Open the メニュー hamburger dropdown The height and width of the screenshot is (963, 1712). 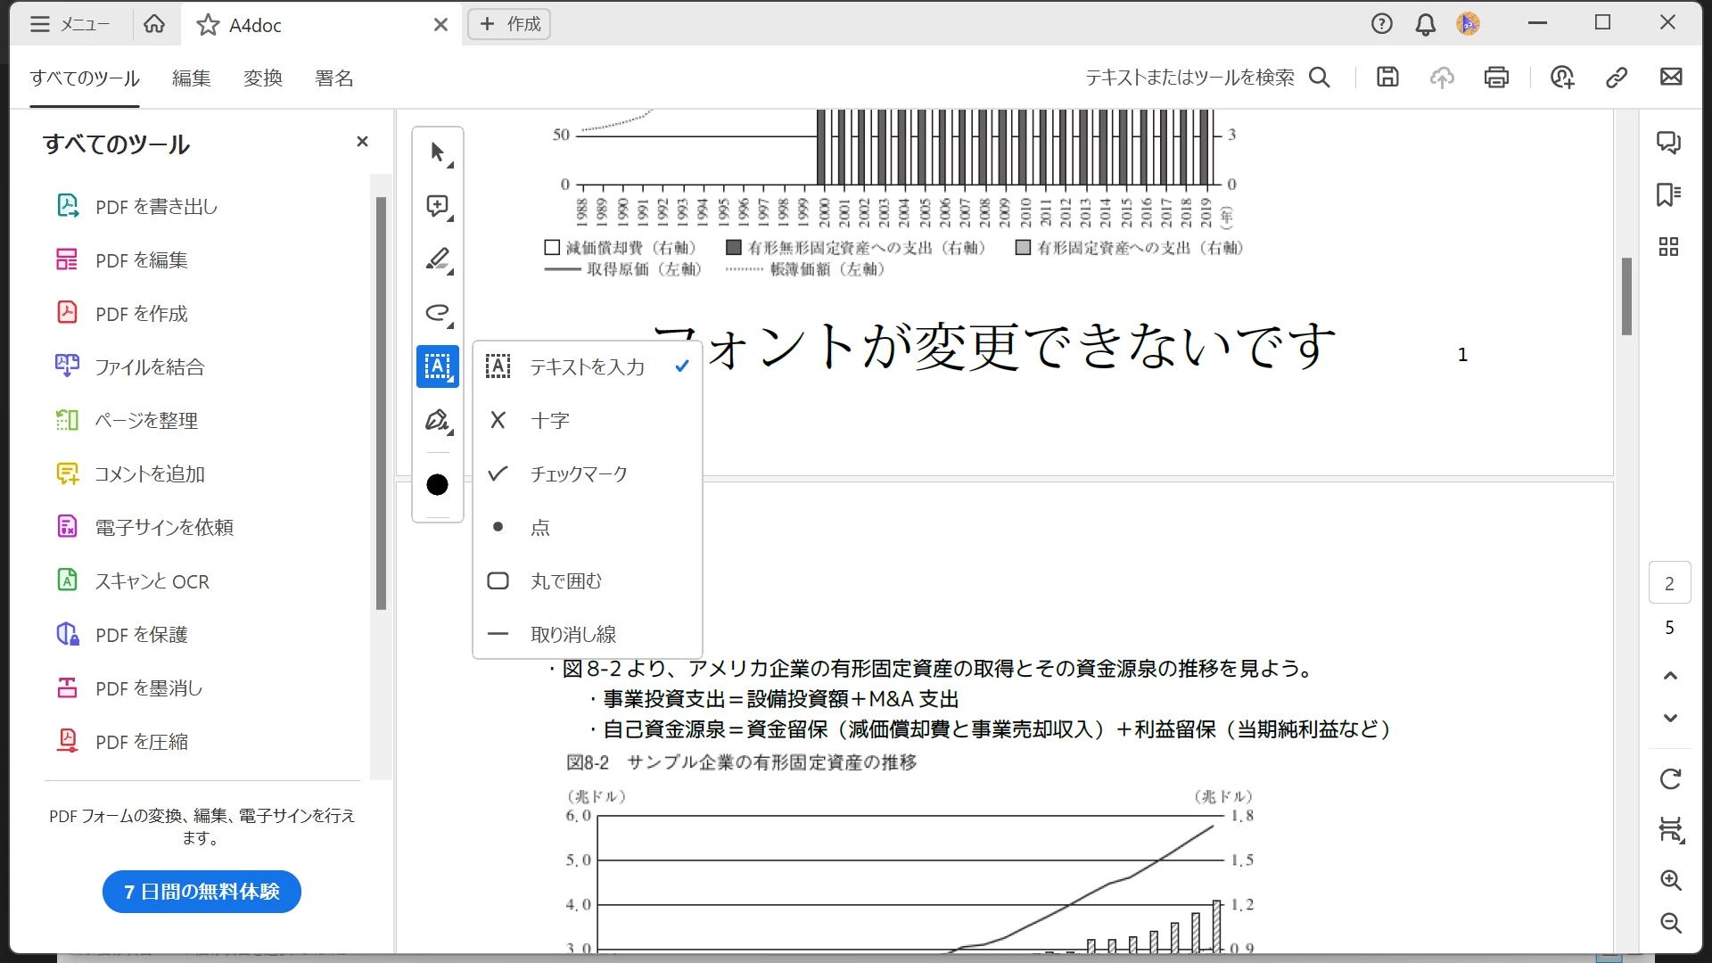coord(70,24)
